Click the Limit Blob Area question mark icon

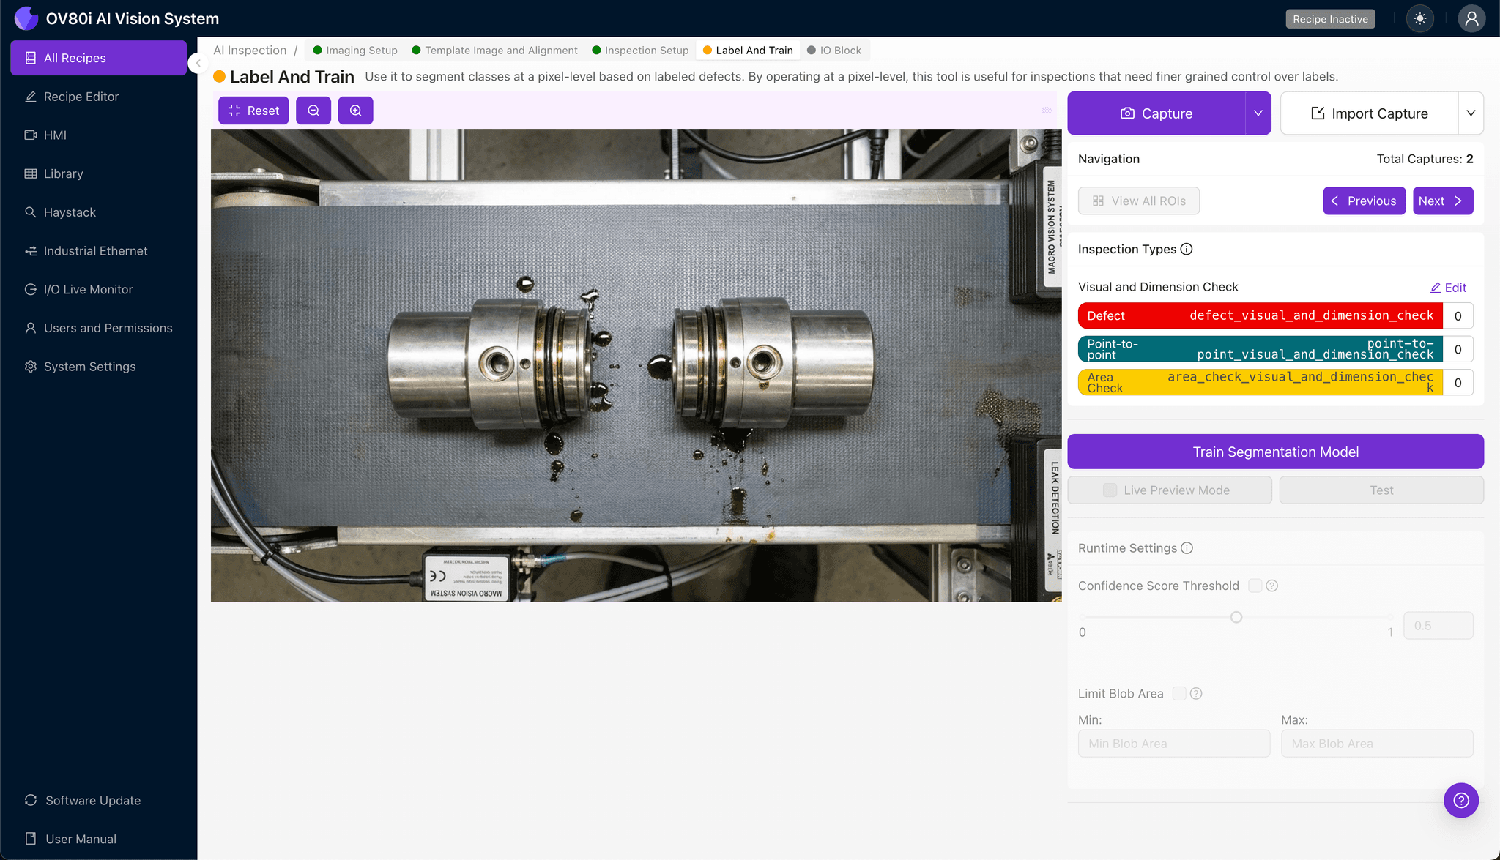[x=1195, y=693]
